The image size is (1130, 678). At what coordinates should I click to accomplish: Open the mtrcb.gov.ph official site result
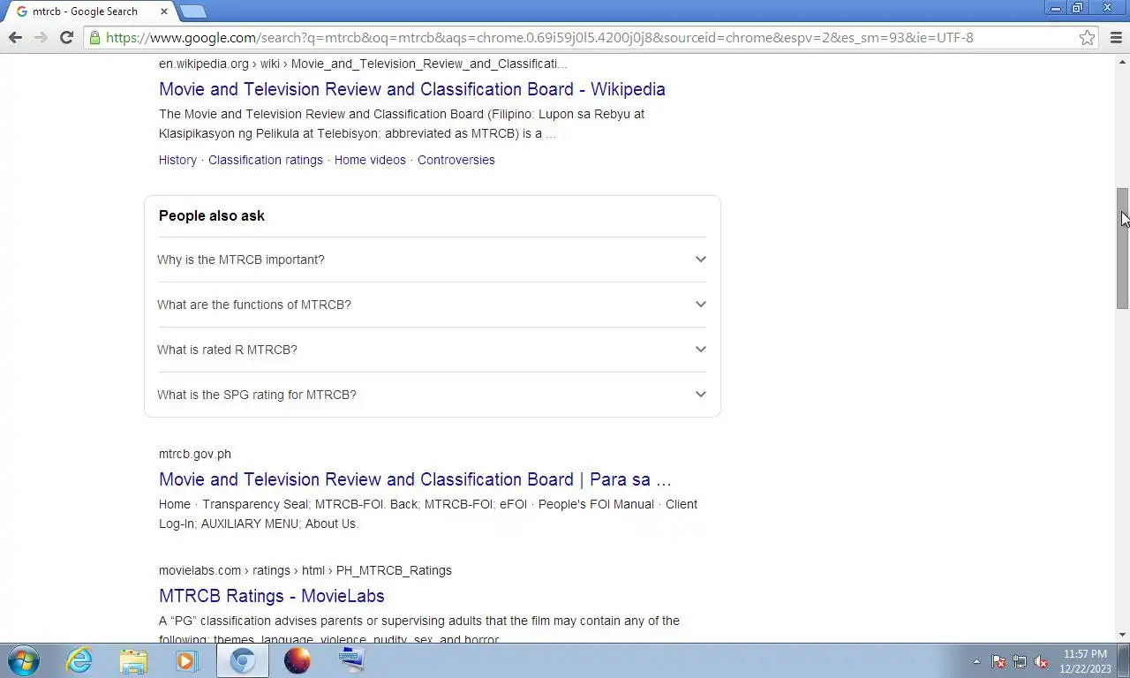point(415,479)
